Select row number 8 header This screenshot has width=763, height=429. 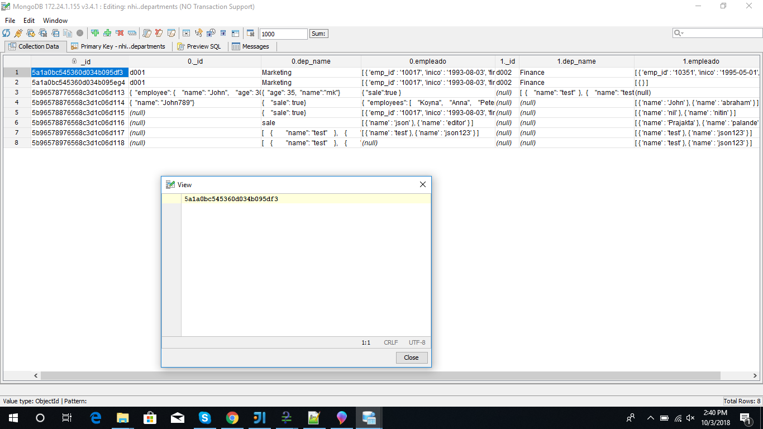[17, 143]
